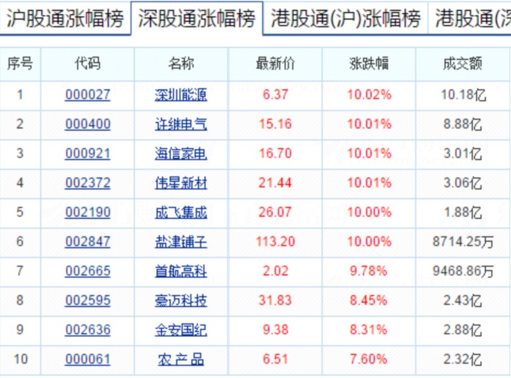
Task: Open stock code 002665 link
Action: pyautogui.click(x=88, y=271)
